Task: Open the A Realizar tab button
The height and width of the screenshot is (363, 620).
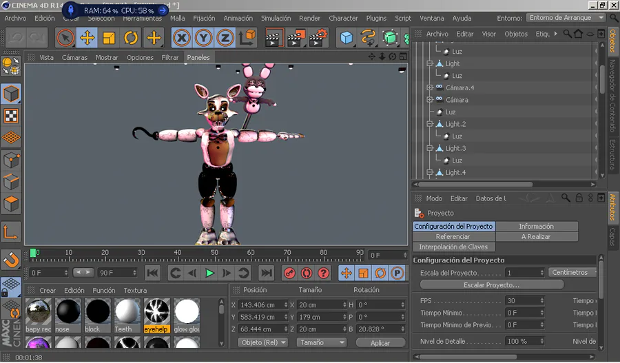Action: pos(537,236)
